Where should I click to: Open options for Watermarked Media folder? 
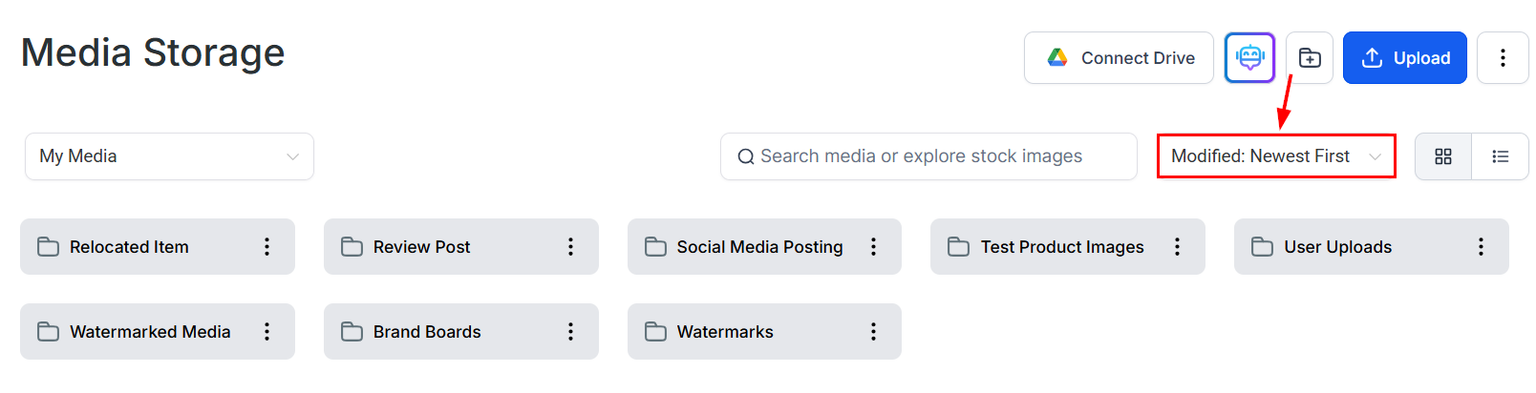coord(267,332)
